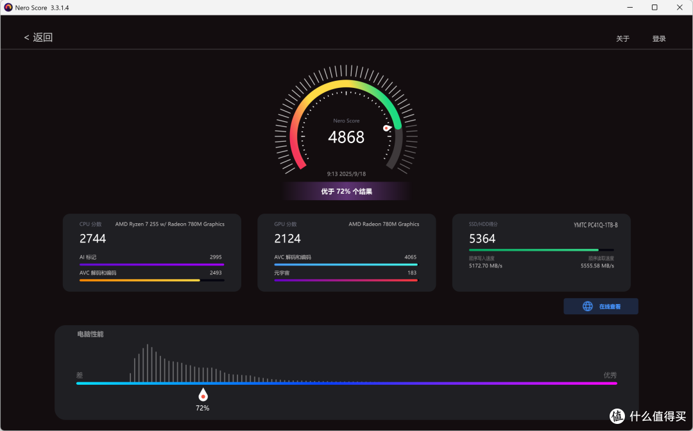Click the 元宇宙 value 183

[412, 273]
